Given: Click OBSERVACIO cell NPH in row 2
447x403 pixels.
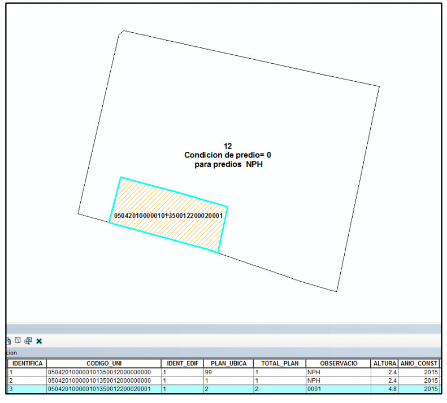Looking at the screenshot, I should [338, 380].
